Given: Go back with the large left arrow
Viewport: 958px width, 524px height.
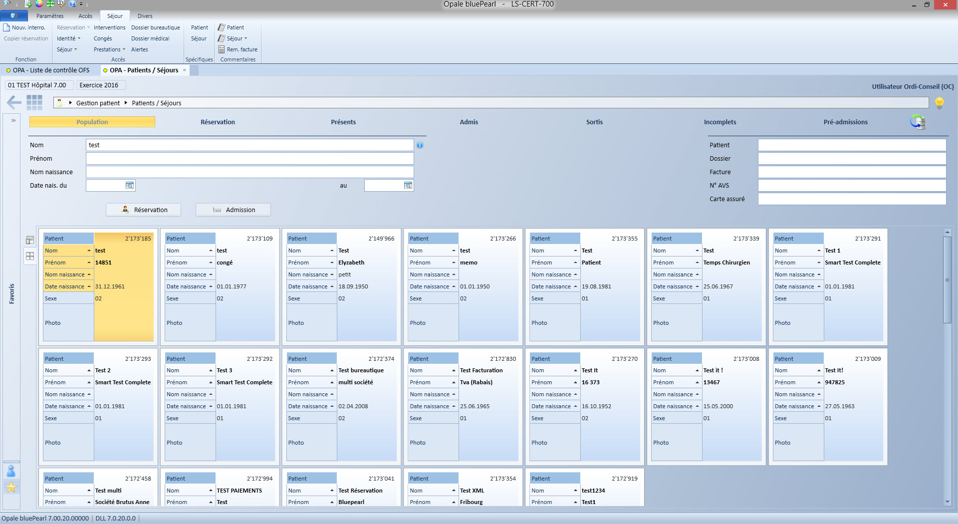Looking at the screenshot, I should point(13,103).
